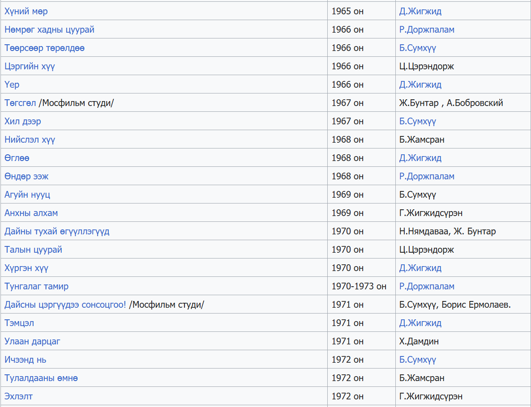Viewport: 531px width, 407px height.
Task: Click the text Ж.Бунтар , А.Бобровский
Action: [x=451, y=102]
